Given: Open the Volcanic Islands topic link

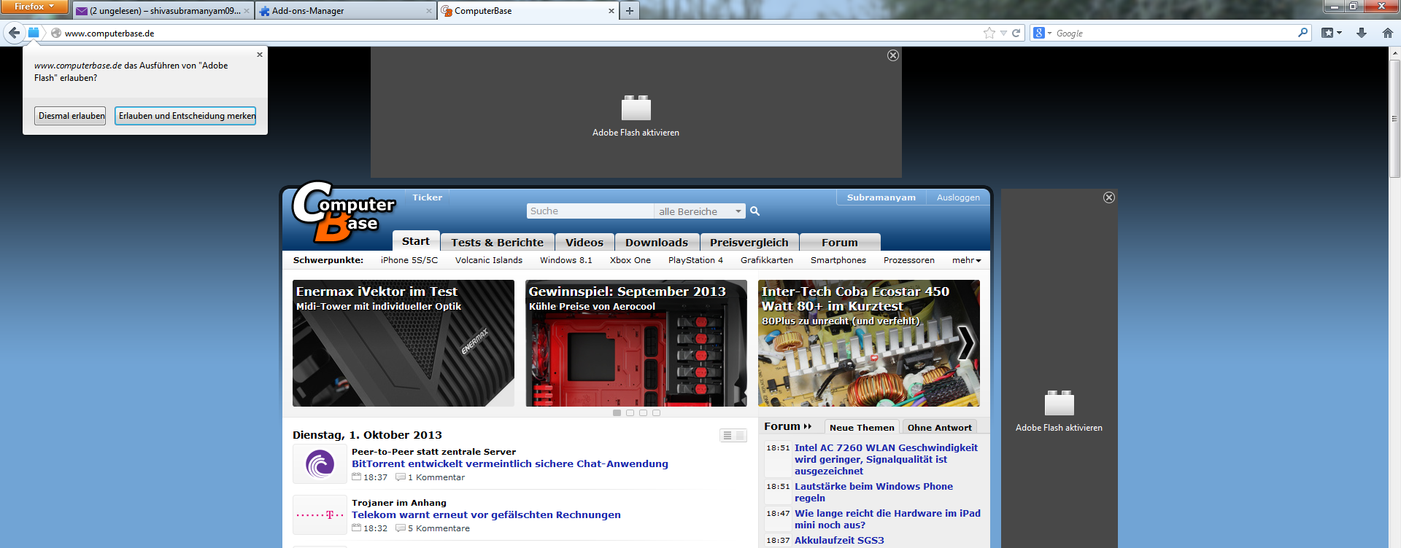Looking at the screenshot, I should 489,260.
